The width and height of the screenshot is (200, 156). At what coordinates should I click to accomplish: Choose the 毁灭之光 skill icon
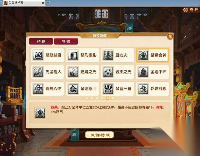pos(108,72)
